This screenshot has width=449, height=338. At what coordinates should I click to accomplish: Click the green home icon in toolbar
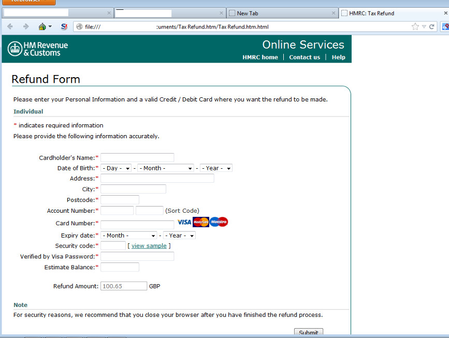coord(42,26)
